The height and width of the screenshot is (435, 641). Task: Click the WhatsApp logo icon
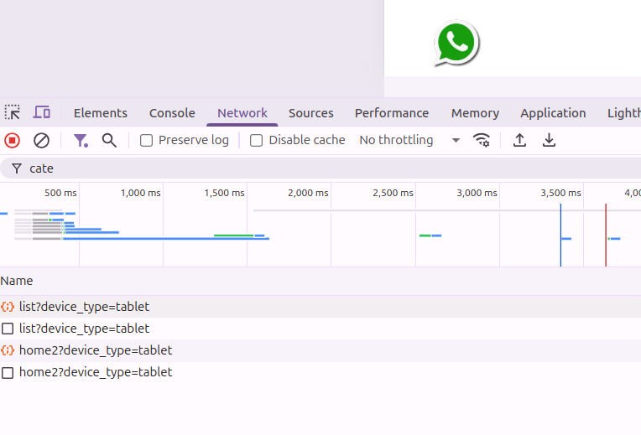[x=456, y=44]
